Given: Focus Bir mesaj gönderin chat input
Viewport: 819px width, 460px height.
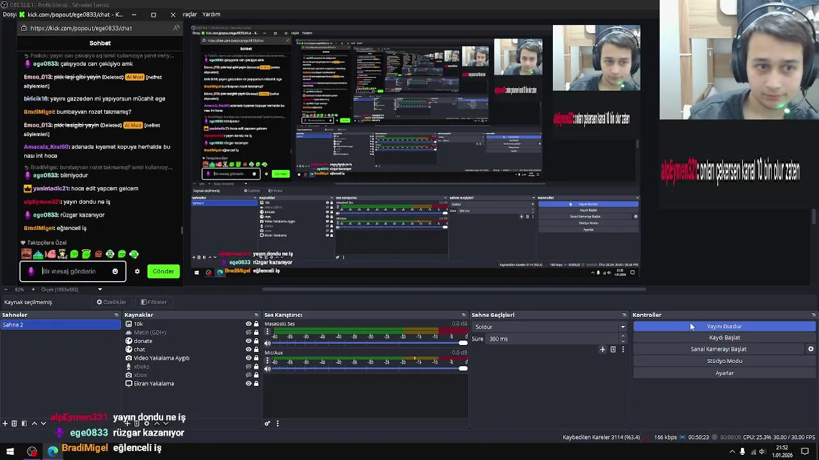Looking at the screenshot, I should (x=74, y=272).
